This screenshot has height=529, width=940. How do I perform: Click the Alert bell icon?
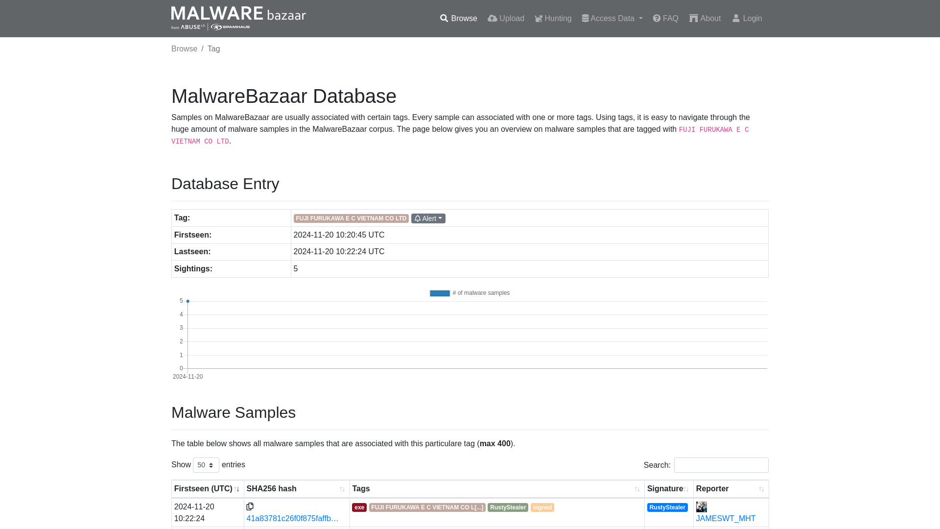(418, 217)
